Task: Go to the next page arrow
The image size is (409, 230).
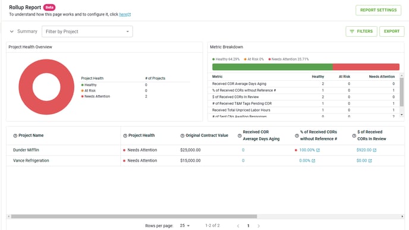Action: click(259, 226)
